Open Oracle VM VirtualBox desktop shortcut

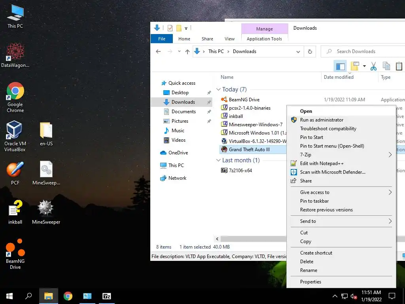[x=15, y=137]
